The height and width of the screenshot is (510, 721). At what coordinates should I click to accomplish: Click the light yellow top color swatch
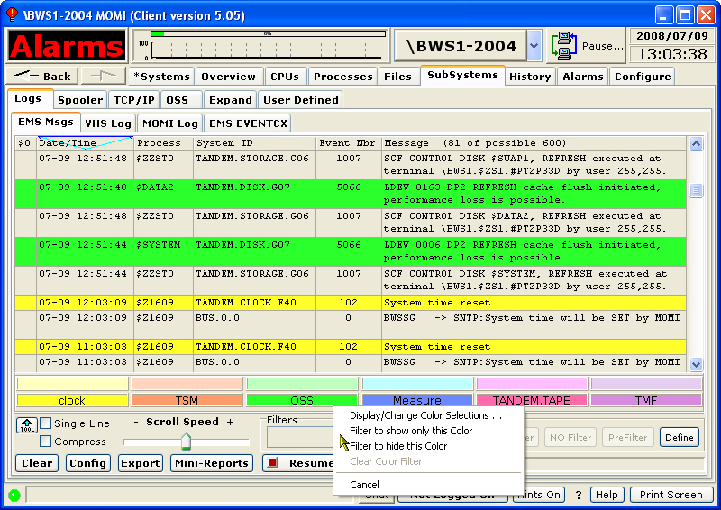click(72, 384)
